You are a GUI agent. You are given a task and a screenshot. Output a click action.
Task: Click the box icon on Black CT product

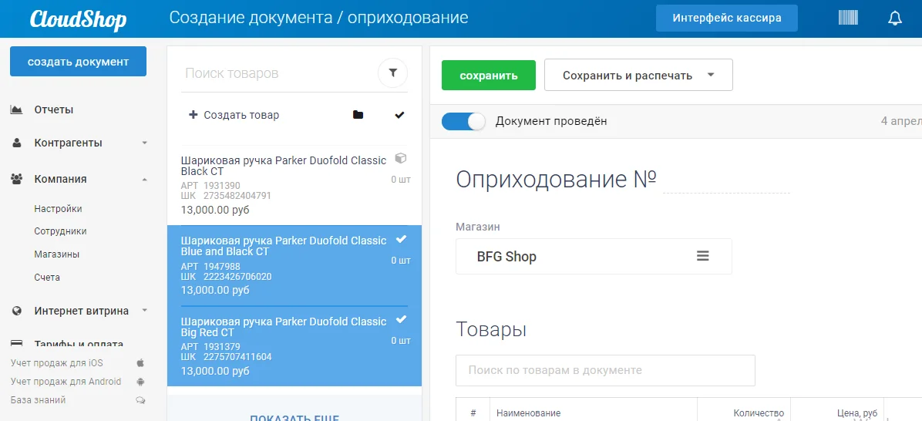(400, 158)
